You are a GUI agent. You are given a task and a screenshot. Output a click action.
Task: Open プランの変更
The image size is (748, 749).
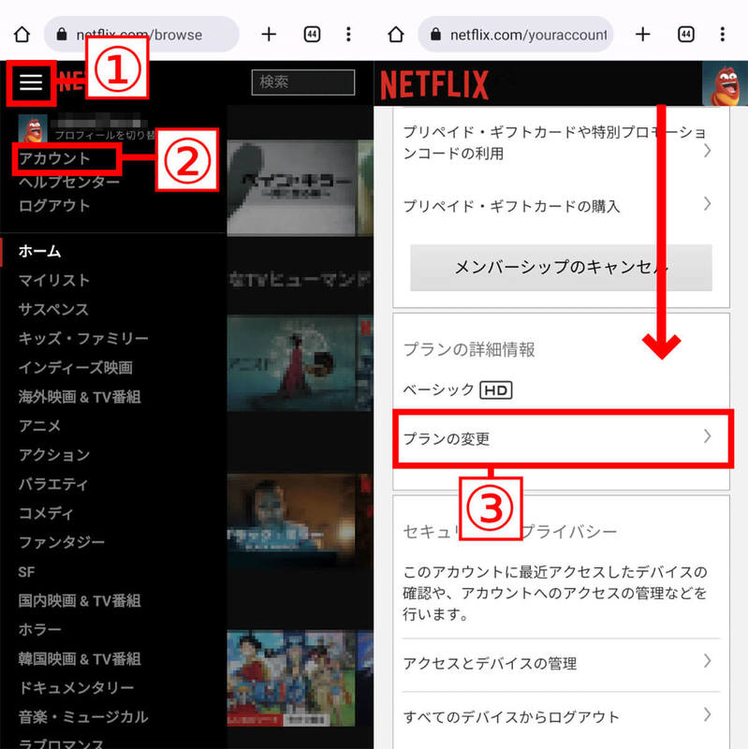(564, 438)
